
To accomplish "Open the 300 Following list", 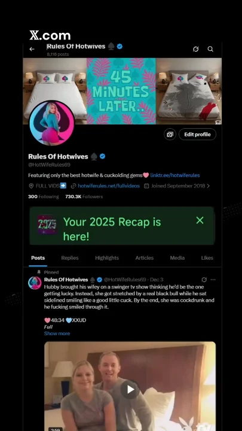I will 44,196.
